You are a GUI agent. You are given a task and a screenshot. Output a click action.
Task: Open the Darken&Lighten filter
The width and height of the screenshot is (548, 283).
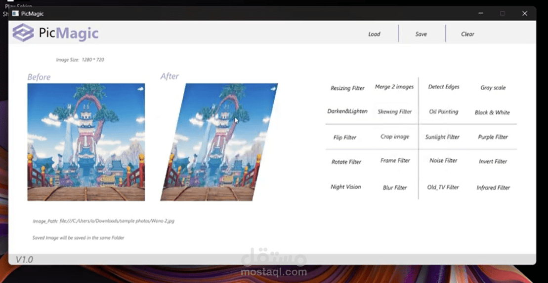point(347,111)
